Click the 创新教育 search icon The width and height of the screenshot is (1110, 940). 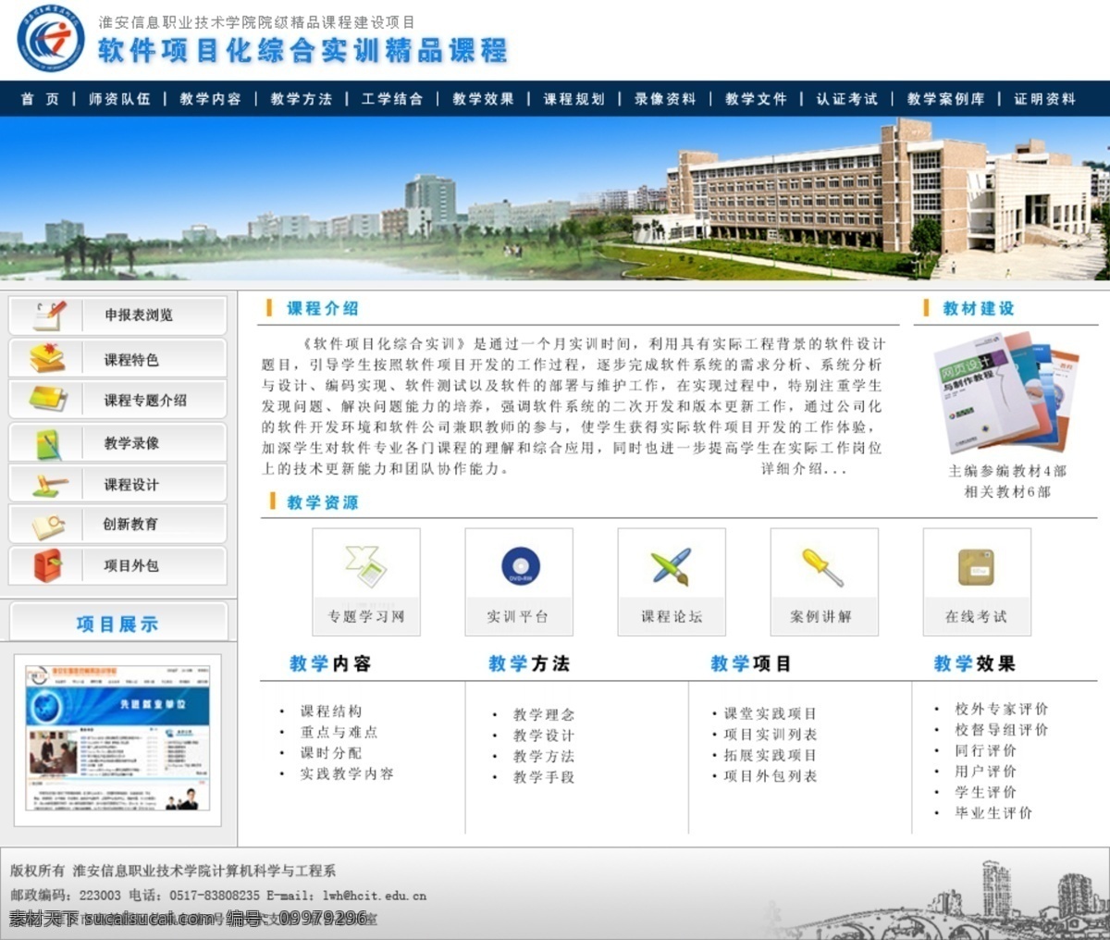[x=49, y=525]
